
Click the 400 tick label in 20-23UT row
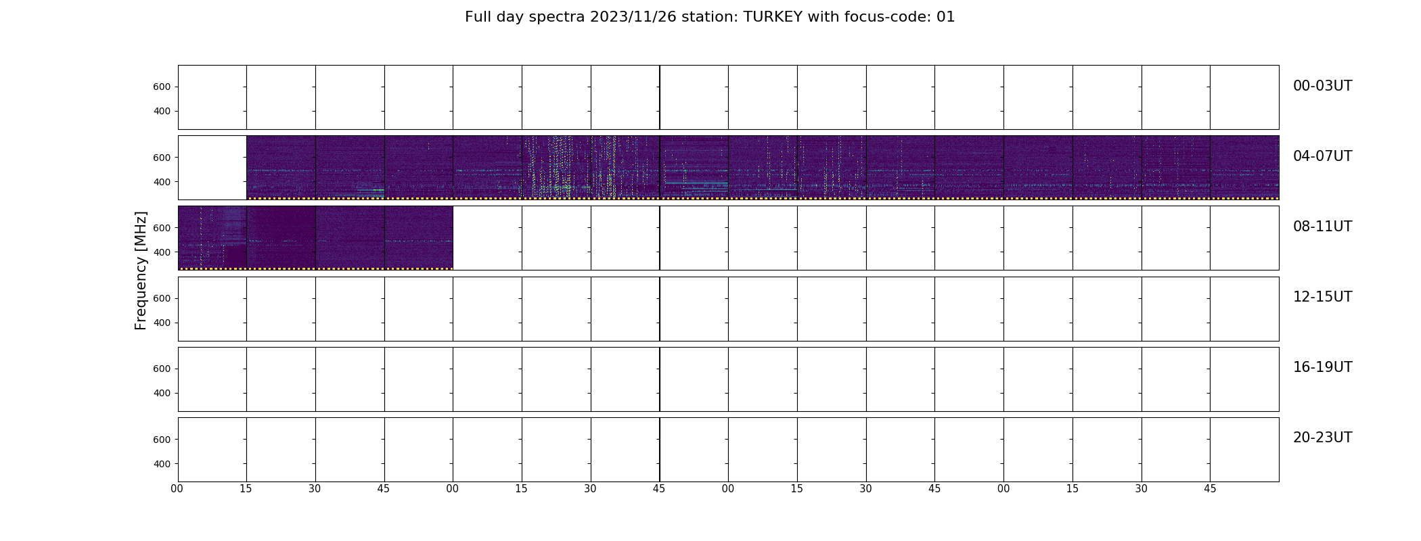point(162,464)
